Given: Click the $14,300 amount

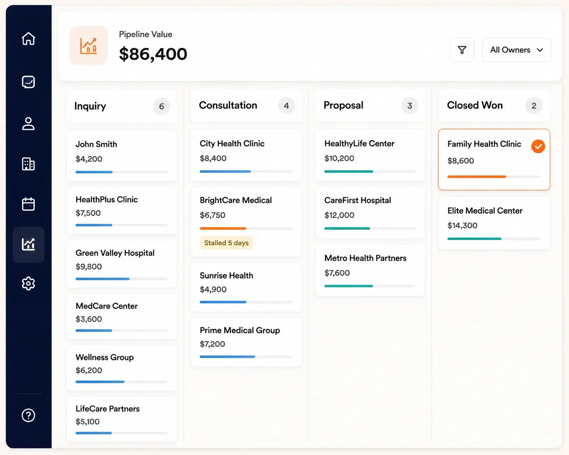Looking at the screenshot, I should coord(462,225).
